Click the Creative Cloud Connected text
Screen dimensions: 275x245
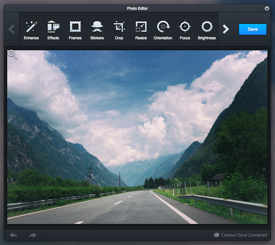244,235
